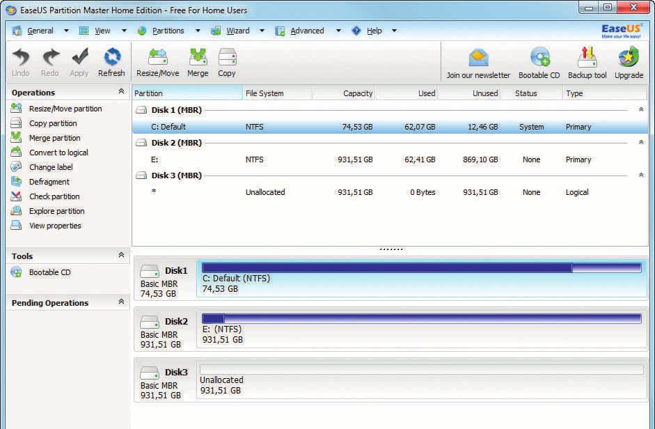Image resolution: width=655 pixels, height=429 pixels.
Task: Select the C: Default usage bar
Action: (x=422, y=267)
